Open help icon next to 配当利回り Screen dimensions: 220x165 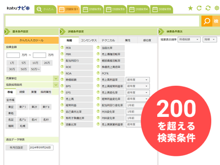(62, 60)
